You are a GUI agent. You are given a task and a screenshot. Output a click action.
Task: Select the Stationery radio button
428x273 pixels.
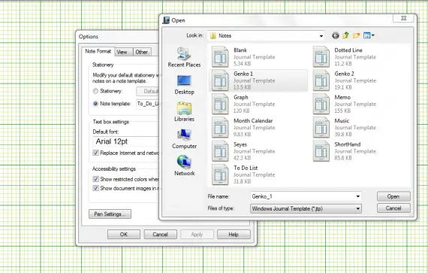tap(95, 91)
